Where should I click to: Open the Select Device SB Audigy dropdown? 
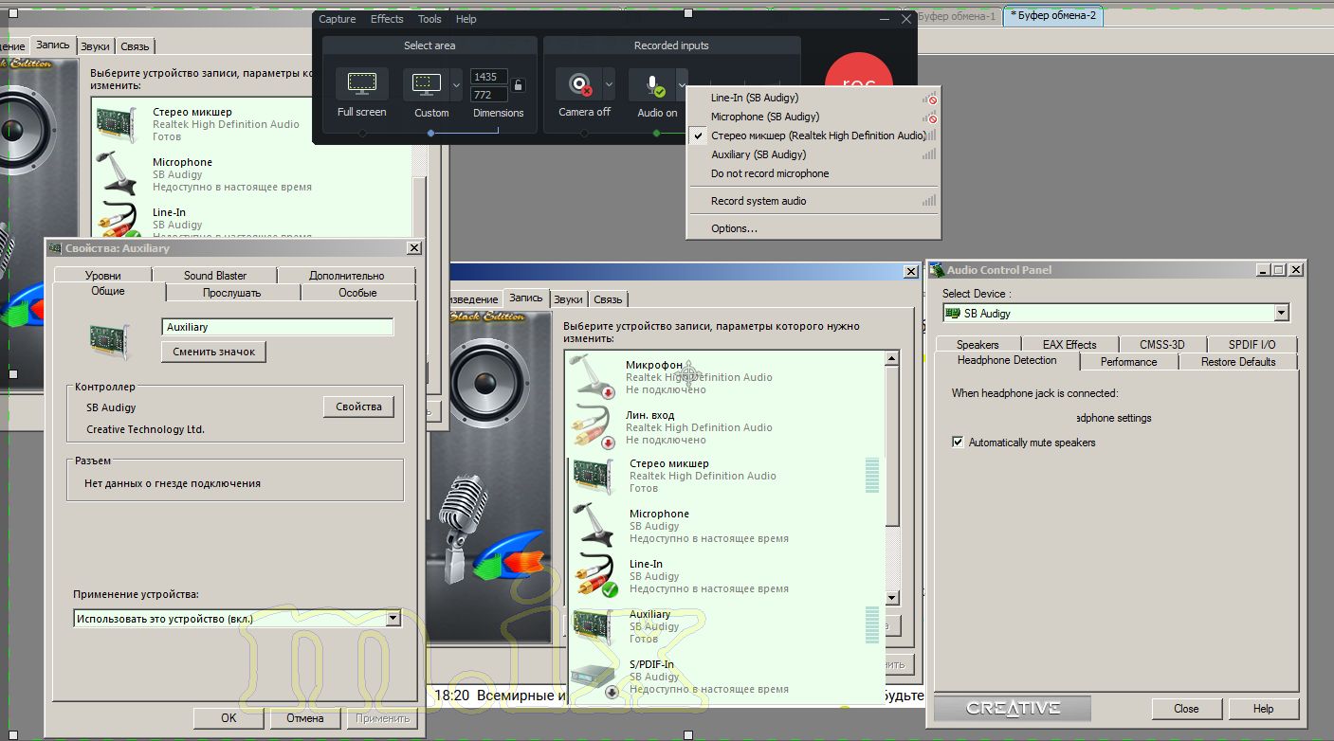[1281, 313]
